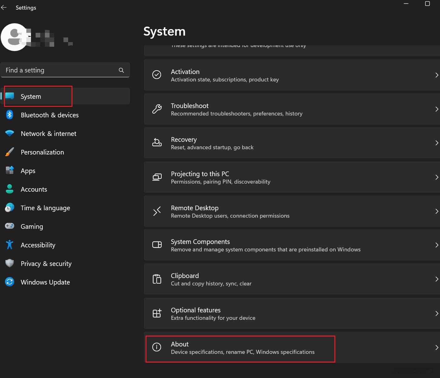The width and height of the screenshot is (440, 378).
Task: Click the System monitor icon in sidebar
Action: tap(10, 96)
